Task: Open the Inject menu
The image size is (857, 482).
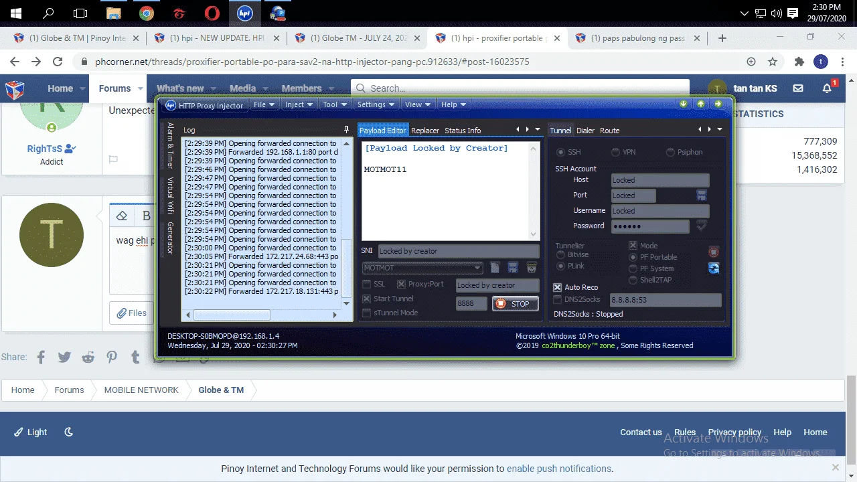Action: [x=298, y=104]
